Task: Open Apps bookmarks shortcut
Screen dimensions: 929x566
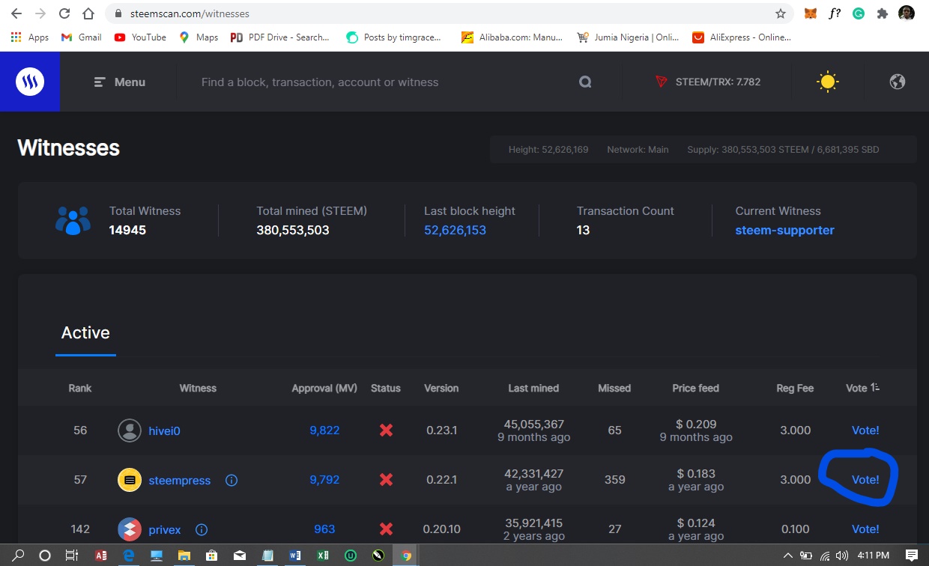Action: 30,37
